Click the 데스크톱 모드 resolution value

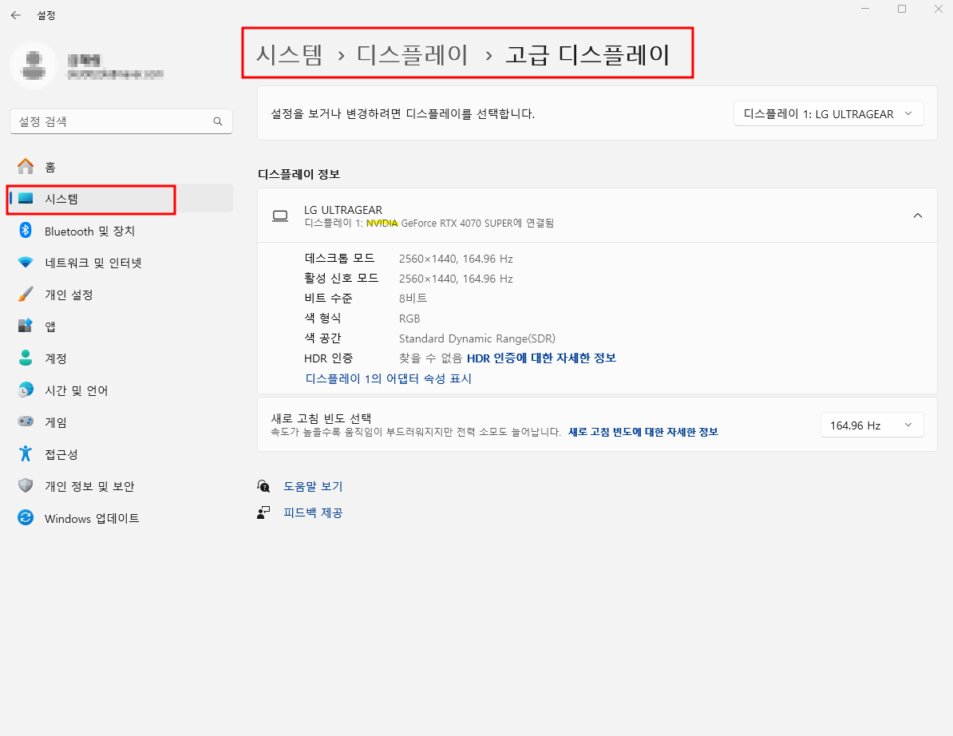[x=456, y=259]
